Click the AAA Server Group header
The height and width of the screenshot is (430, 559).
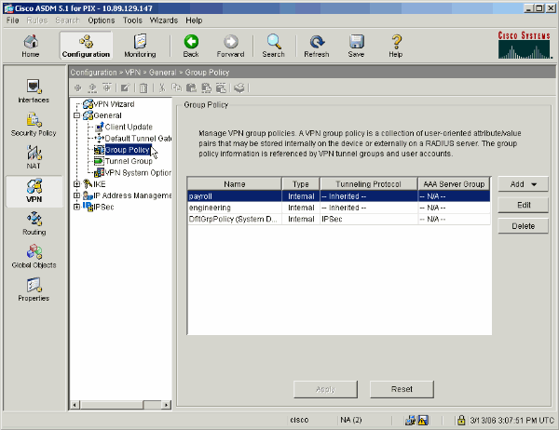(454, 184)
